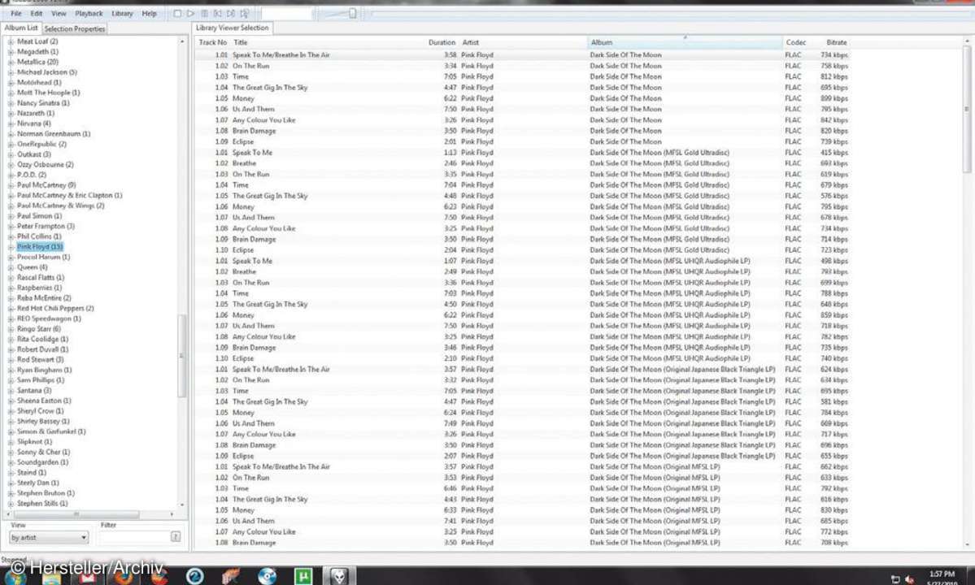Select track 'Time' with 812 kbps bitrate

pos(522,76)
